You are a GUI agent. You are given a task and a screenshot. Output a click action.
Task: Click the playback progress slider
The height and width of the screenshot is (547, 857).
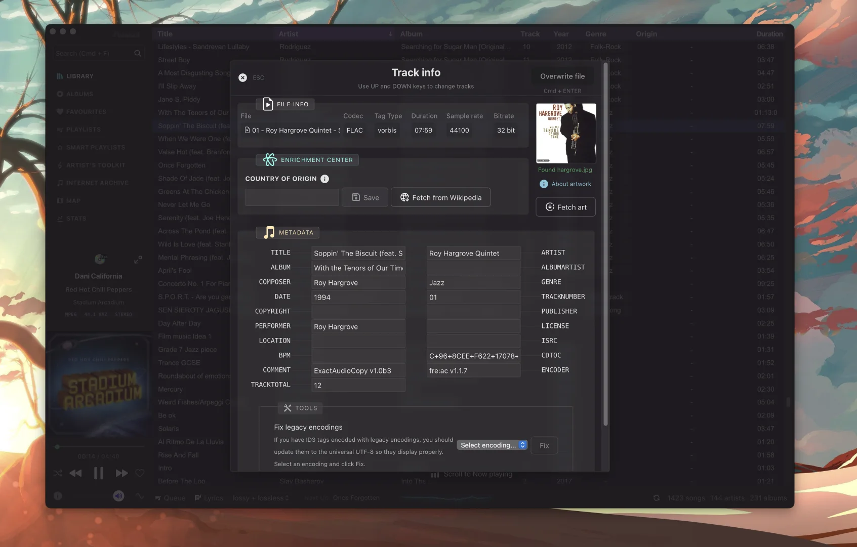coord(99,447)
